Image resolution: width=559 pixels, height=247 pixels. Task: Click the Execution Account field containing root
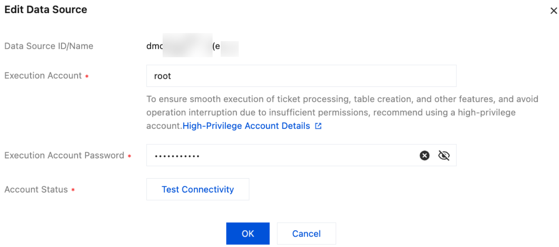coord(301,76)
